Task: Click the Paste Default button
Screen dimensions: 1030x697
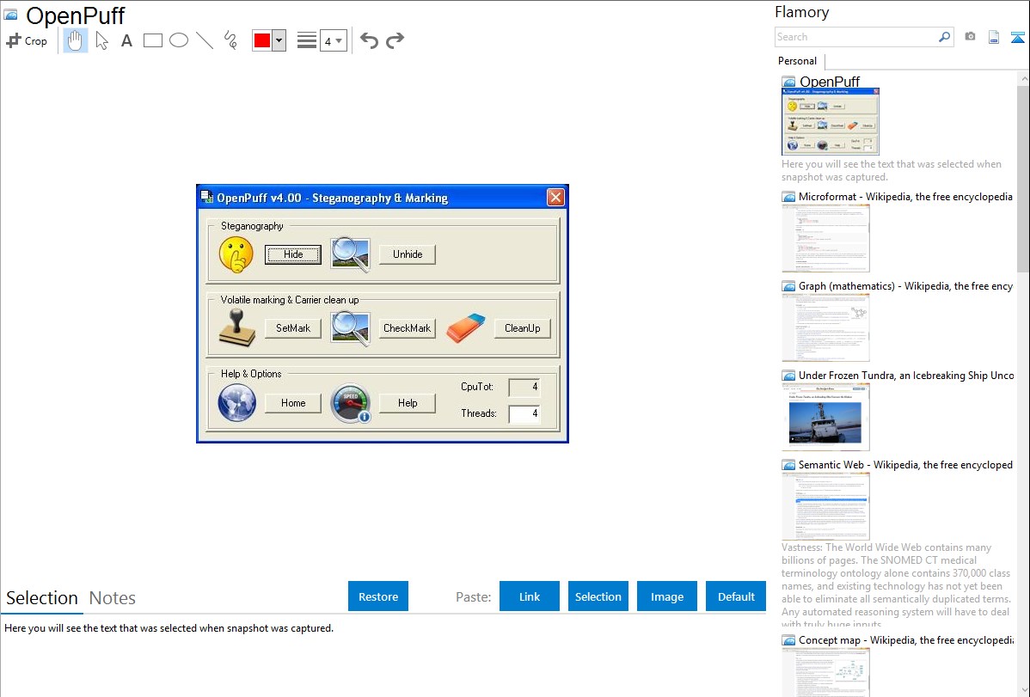Action: (736, 596)
